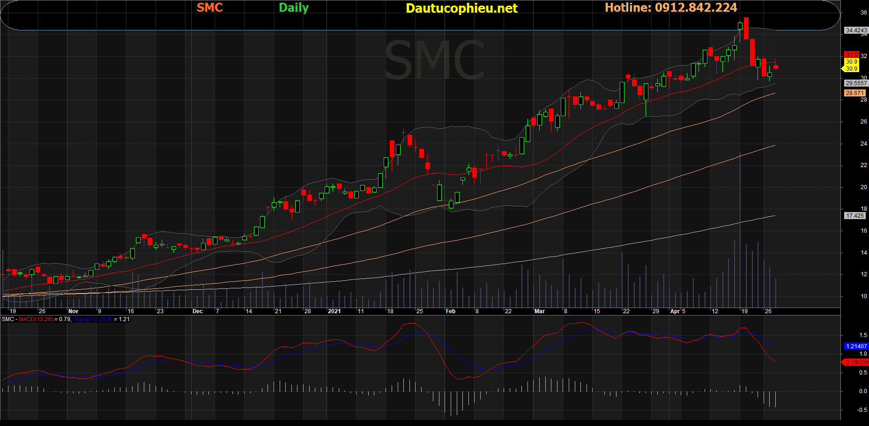Click the price axis tick 32
This screenshot has width=869, height=426.
tap(864, 56)
